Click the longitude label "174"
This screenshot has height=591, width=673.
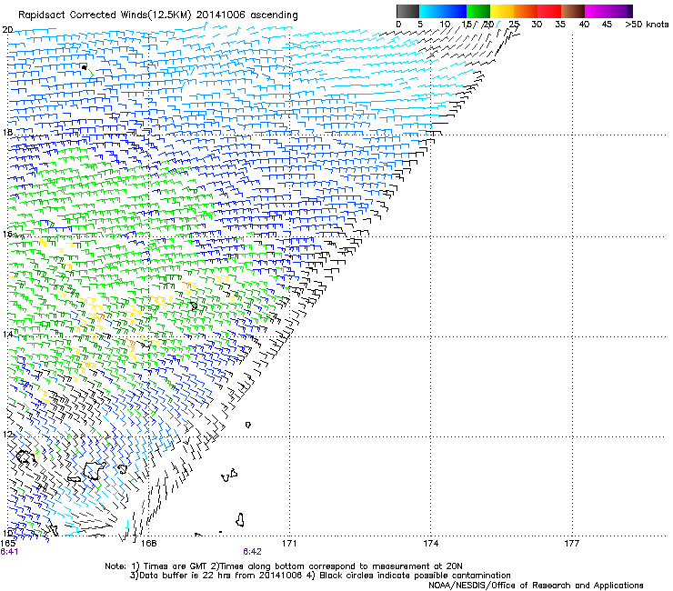[x=430, y=543]
